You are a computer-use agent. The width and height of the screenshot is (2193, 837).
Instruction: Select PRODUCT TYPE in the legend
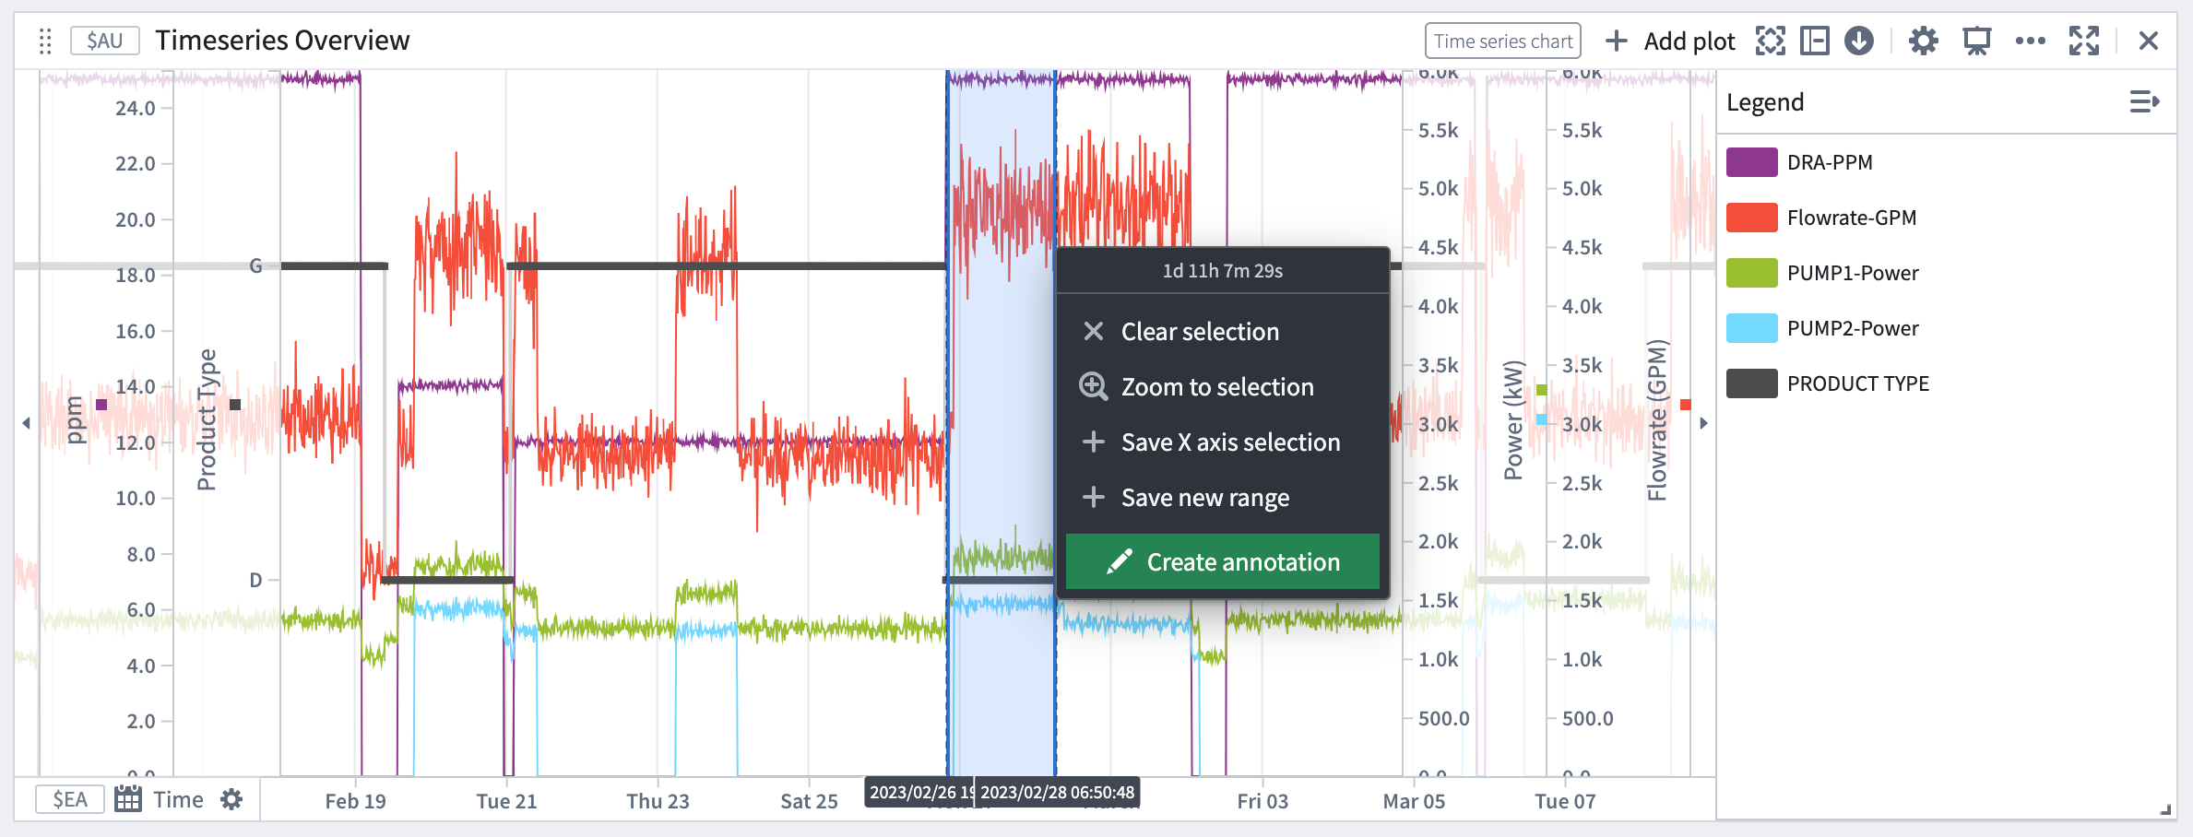pos(1858,383)
